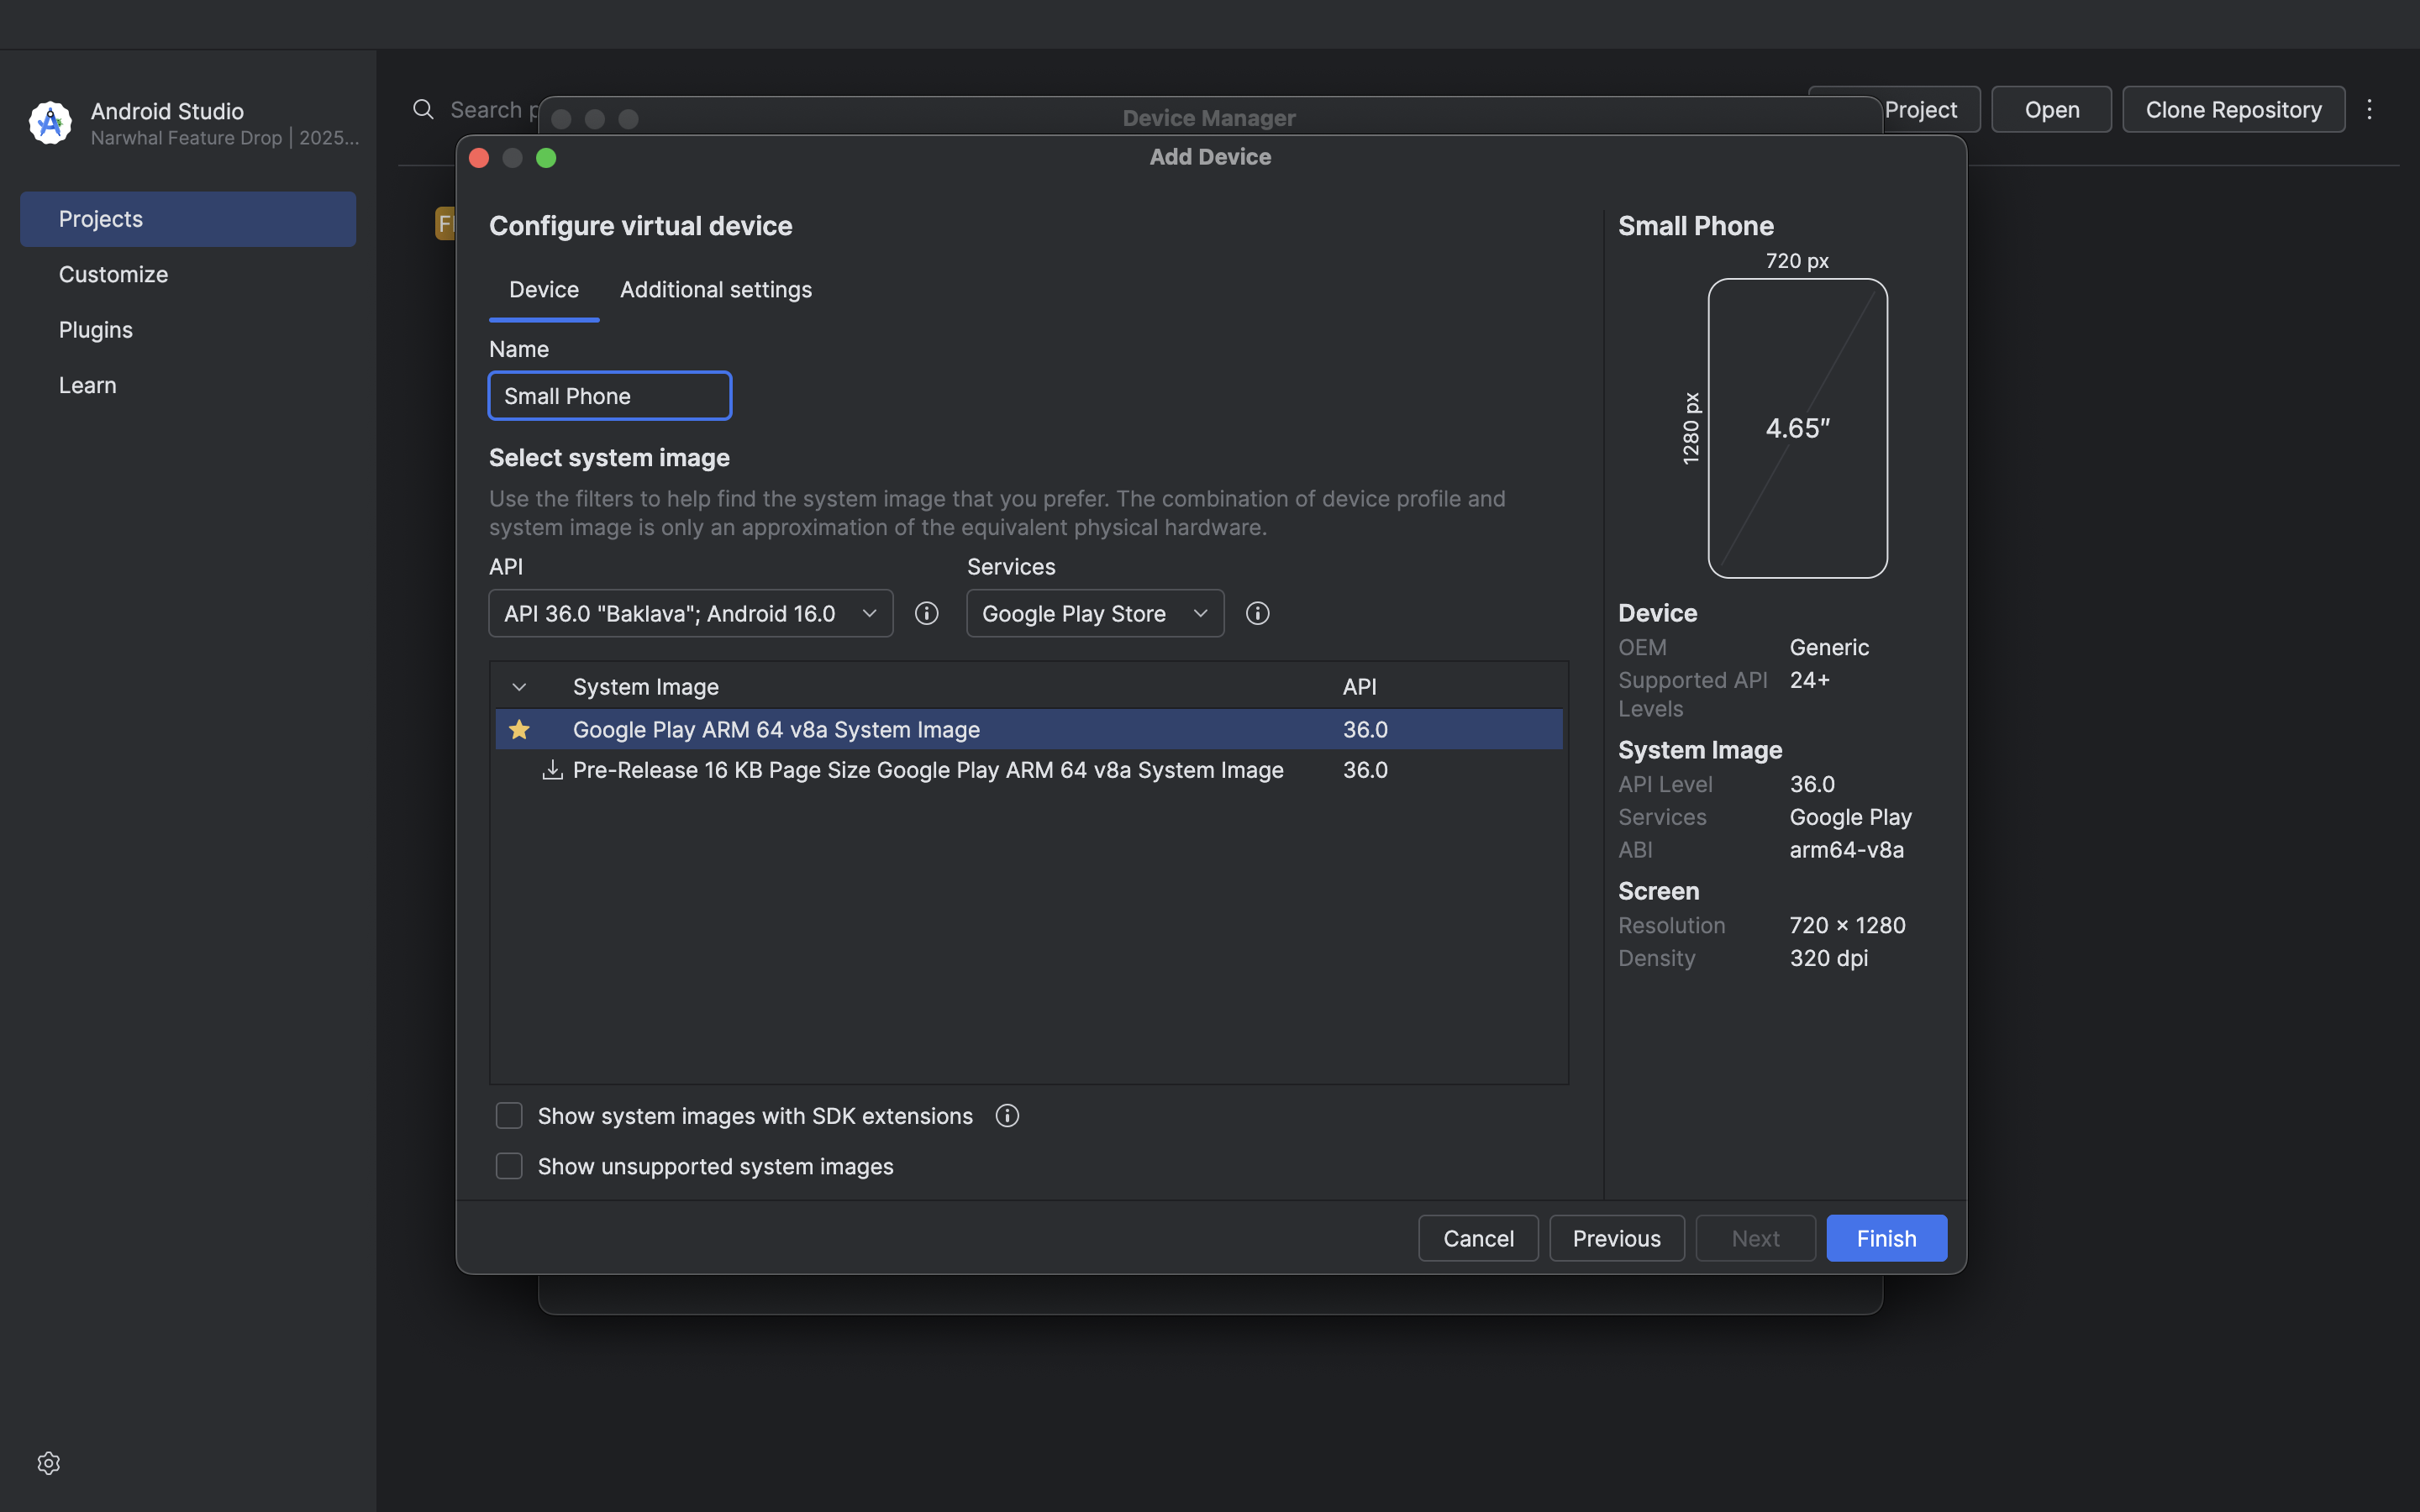The height and width of the screenshot is (1512, 2420).
Task: Select Pre-Release 16 KB Page Size system image row
Action: [1029, 770]
